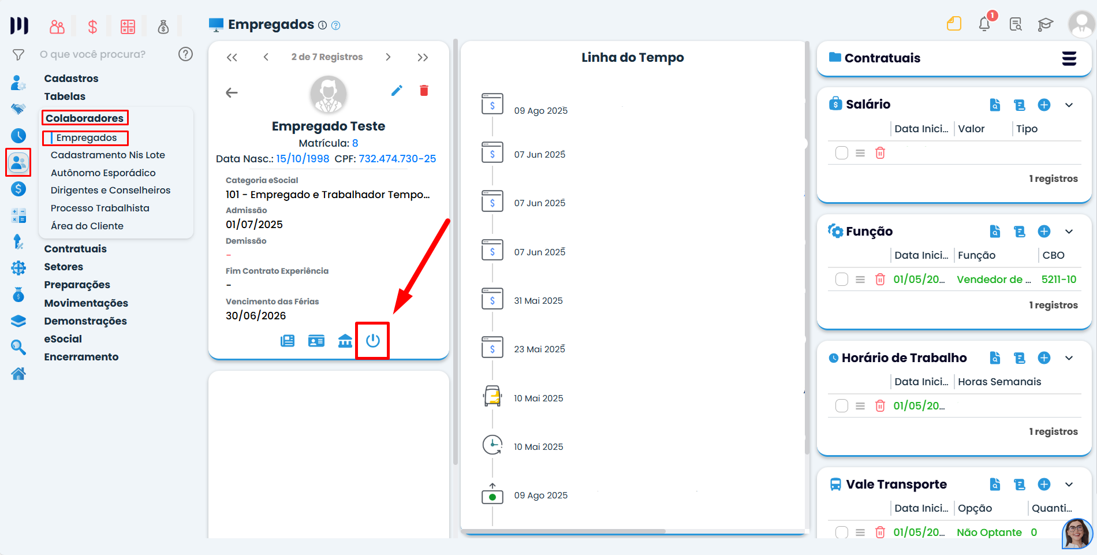Image resolution: width=1097 pixels, height=555 pixels.
Task: Open Cadastramento Nis Lote
Action: pyautogui.click(x=108, y=155)
